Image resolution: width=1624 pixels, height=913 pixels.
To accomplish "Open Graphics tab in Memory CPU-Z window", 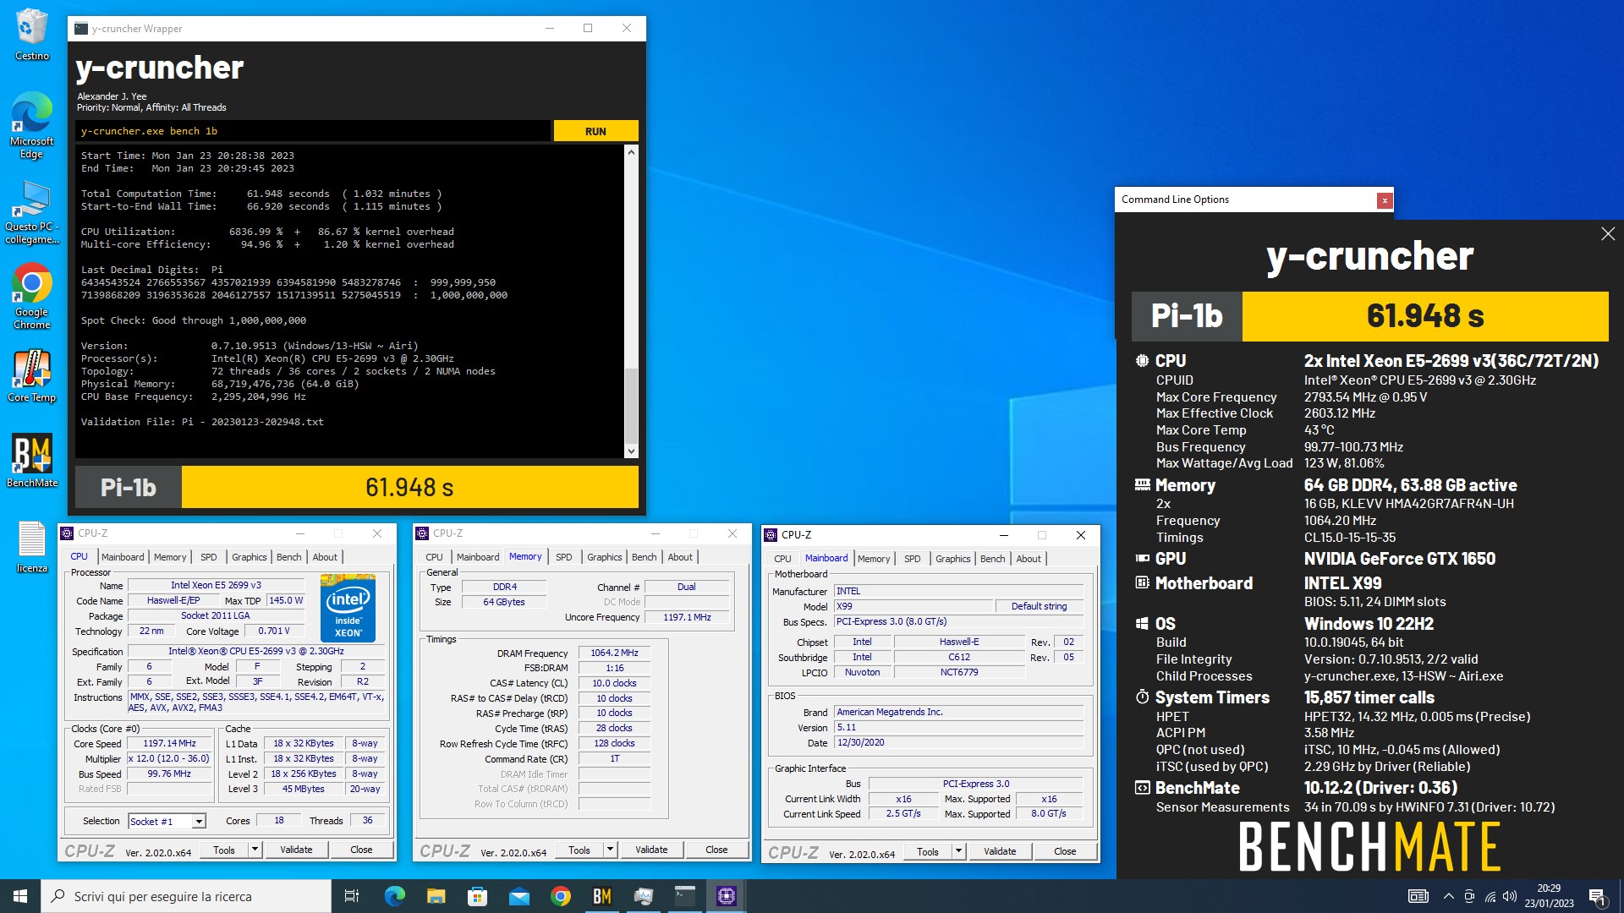I will click(x=604, y=557).
